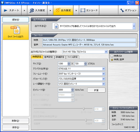This screenshot has width=140, height=132.
Task: Switch to the 詳細設定 tab
Action: (x=60, y=57)
